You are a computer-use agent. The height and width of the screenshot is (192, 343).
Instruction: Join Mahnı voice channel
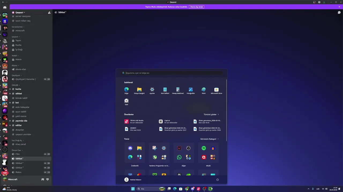coord(31,172)
